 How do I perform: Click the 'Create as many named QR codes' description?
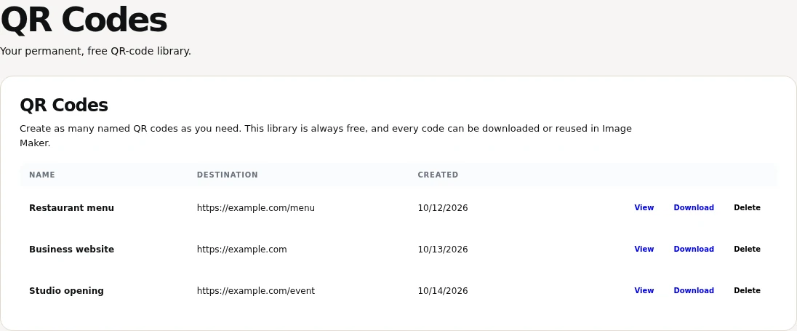(326, 136)
